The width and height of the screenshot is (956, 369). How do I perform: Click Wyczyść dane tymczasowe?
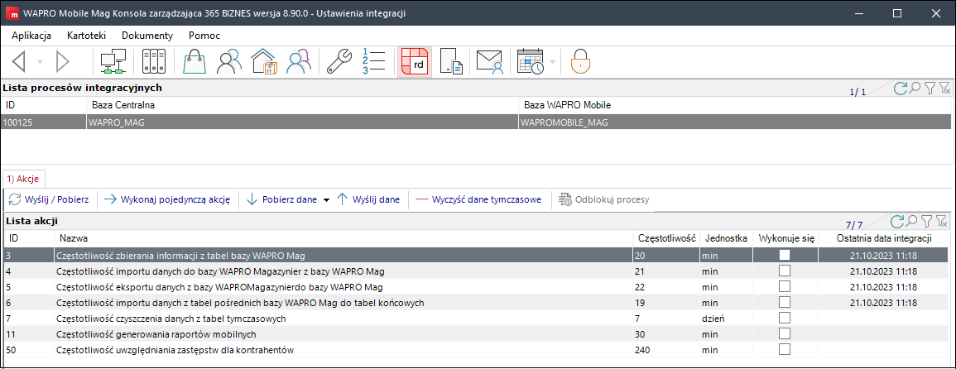(478, 199)
